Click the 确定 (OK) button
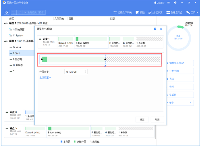The height and width of the screenshot is (147, 201). (x=142, y=119)
